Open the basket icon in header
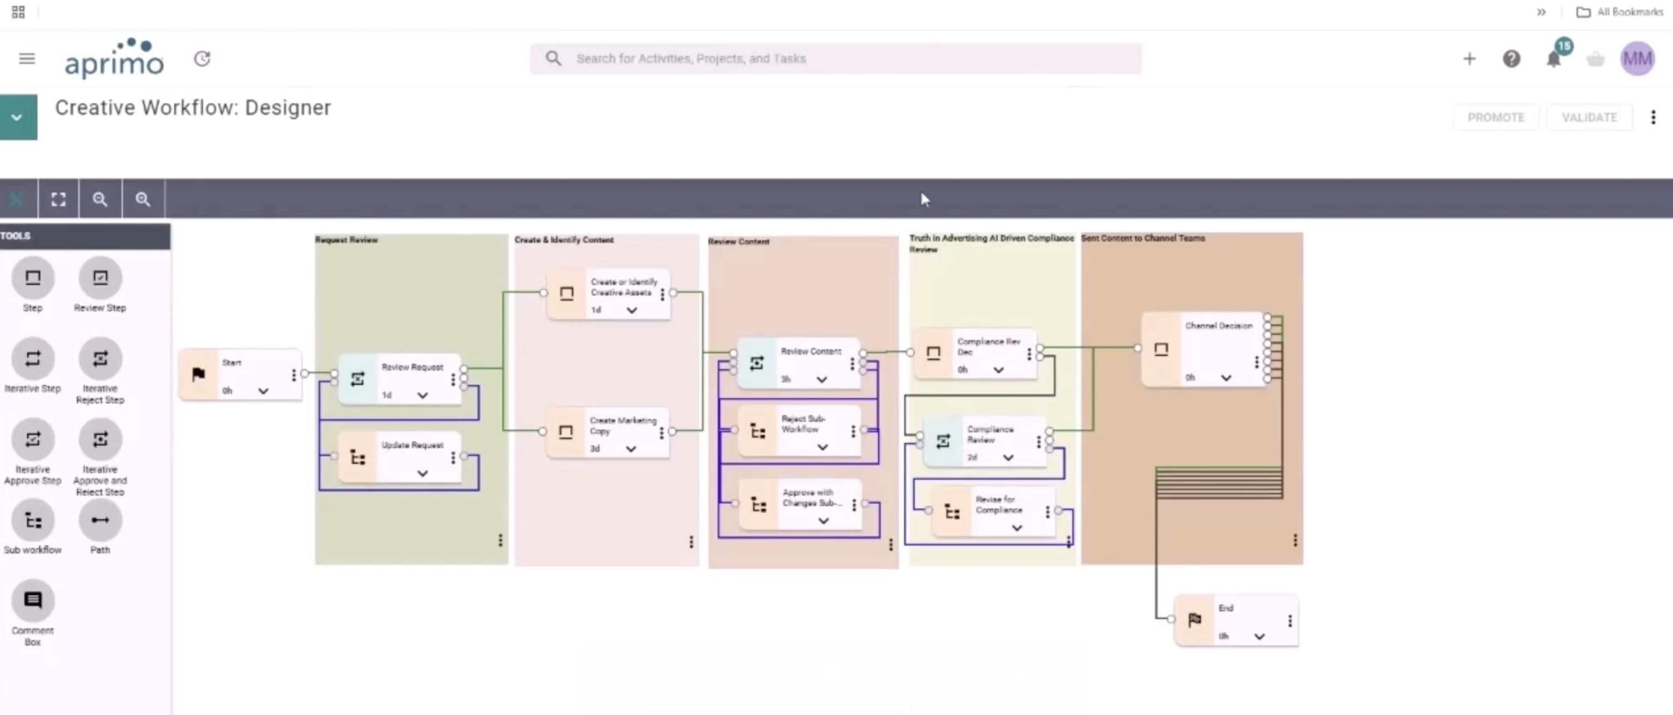The image size is (1673, 715). click(1596, 59)
